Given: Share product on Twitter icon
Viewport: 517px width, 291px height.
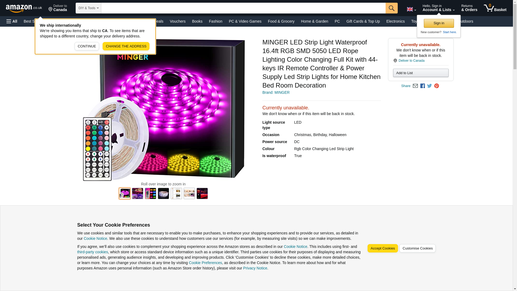Looking at the screenshot, I should (429, 86).
